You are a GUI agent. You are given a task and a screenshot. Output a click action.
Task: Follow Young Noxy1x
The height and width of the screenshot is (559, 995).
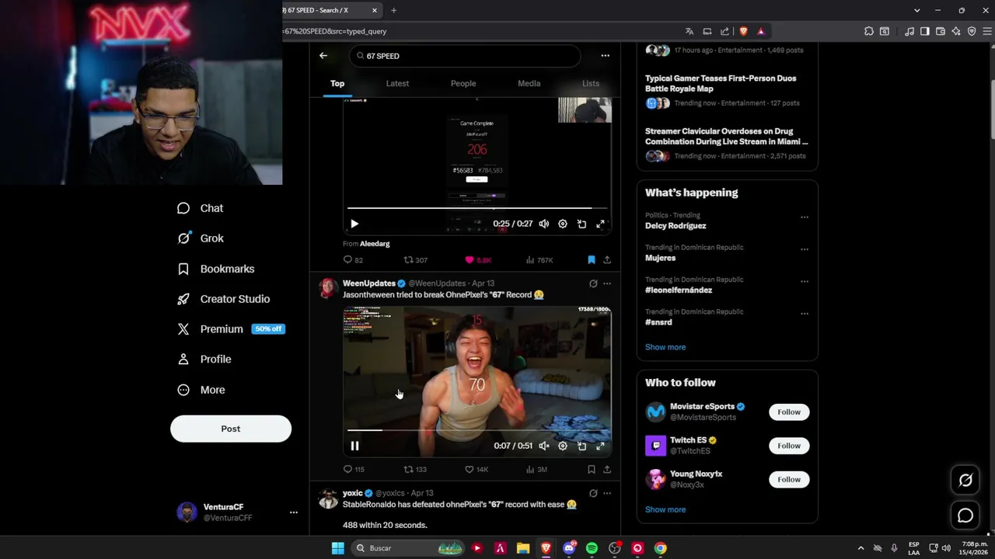point(789,480)
